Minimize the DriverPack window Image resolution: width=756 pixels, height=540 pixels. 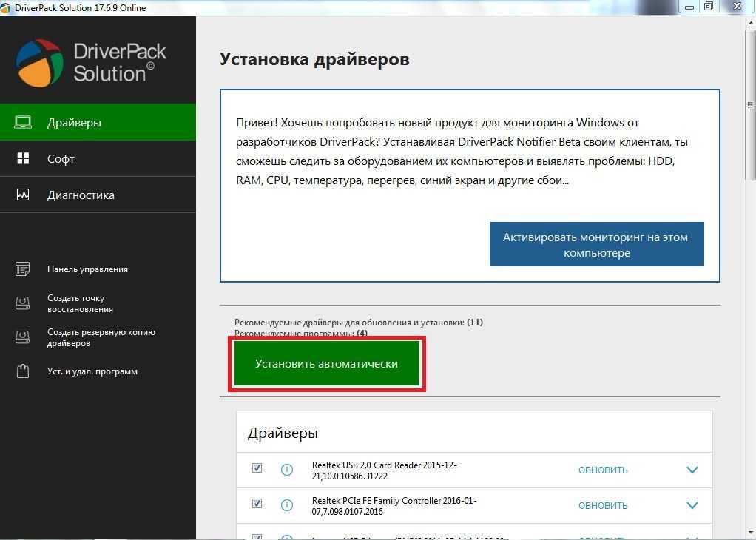click(689, 6)
